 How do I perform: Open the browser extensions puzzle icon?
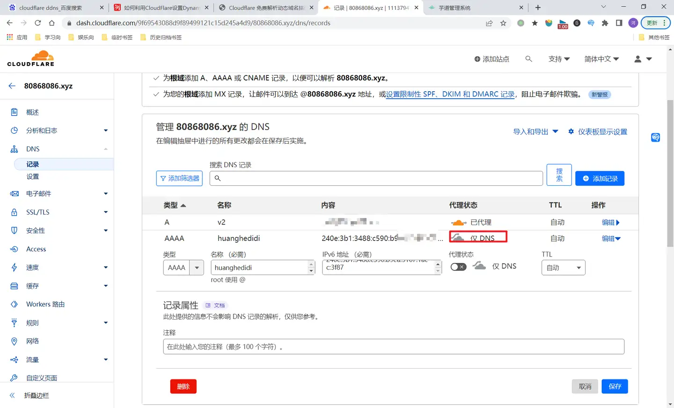click(x=605, y=23)
